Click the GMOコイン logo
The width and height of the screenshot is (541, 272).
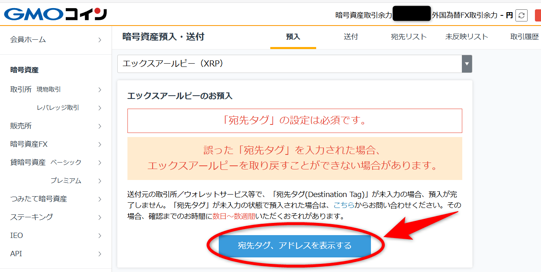(56, 14)
